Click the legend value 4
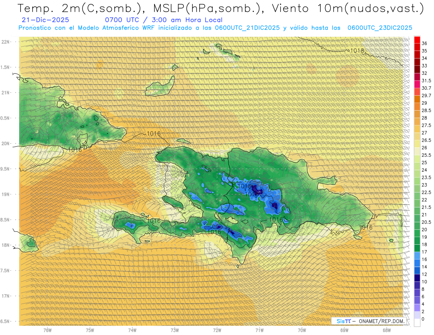 point(423,304)
